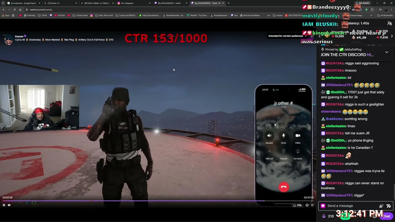Open the All Bookmarks folder
Image resolution: width=395 pixels, height=222 pixels.
click(x=385, y=15)
